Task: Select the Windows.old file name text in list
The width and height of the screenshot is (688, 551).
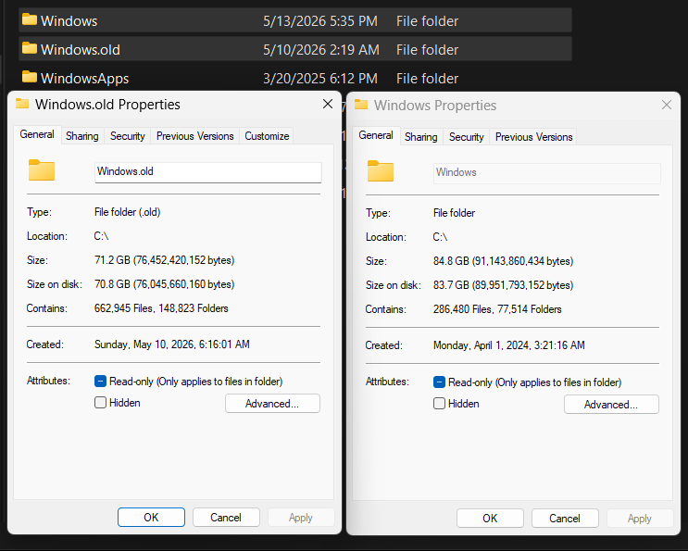Action: point(81,50)
